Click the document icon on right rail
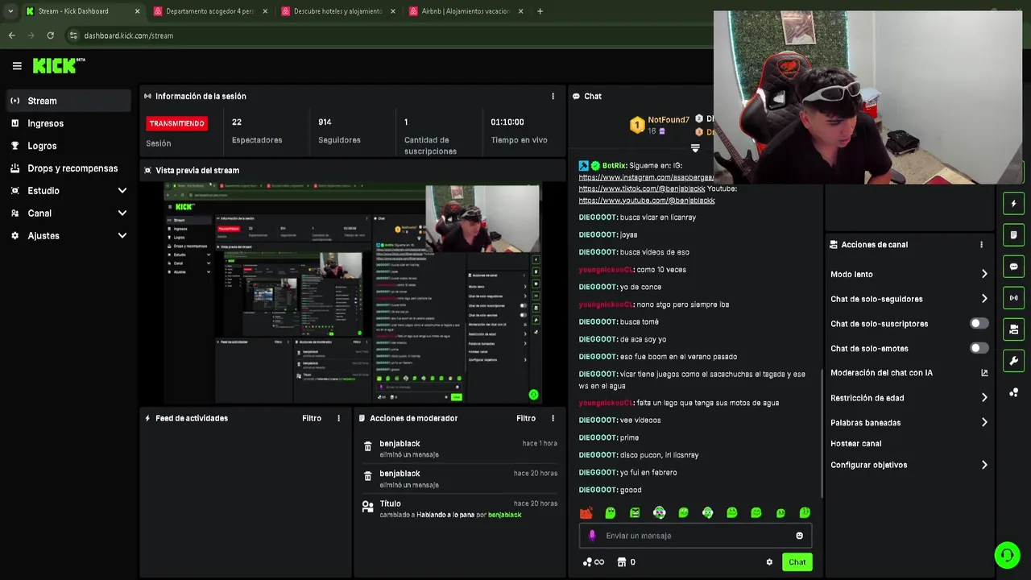The image size is (1031, 580). (x=1013, y=235)
